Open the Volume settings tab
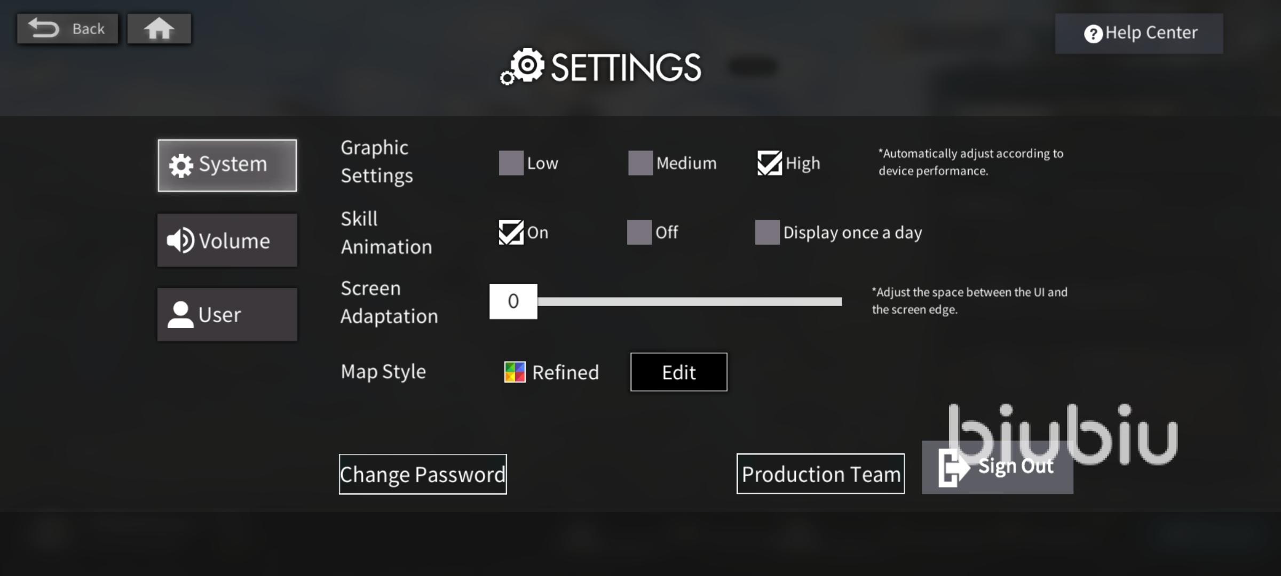 pos(227,241)
